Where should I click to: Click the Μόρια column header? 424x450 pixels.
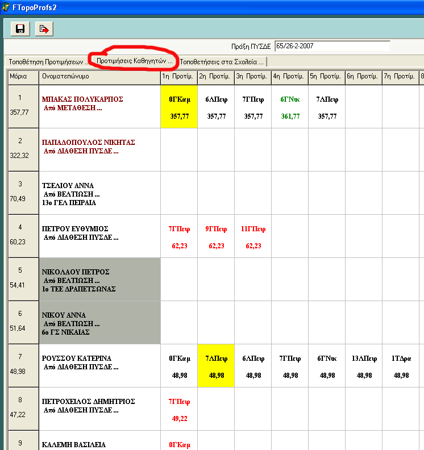tap(23, 76)
